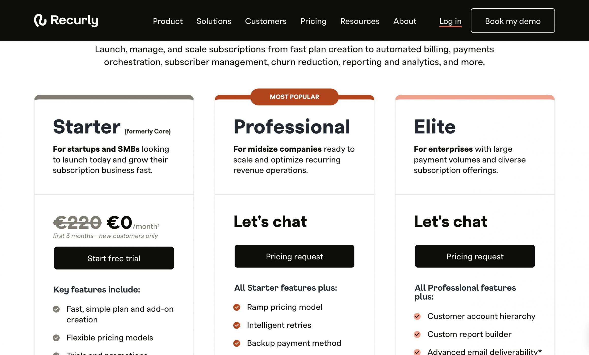Click the checkmark beside Advanced email deliverability
The image size is (589, 355).
click(417, 352)
